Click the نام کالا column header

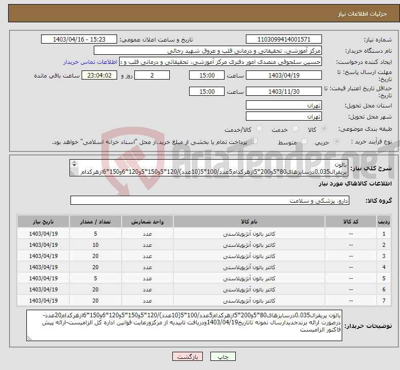click(x=249, y=221)
